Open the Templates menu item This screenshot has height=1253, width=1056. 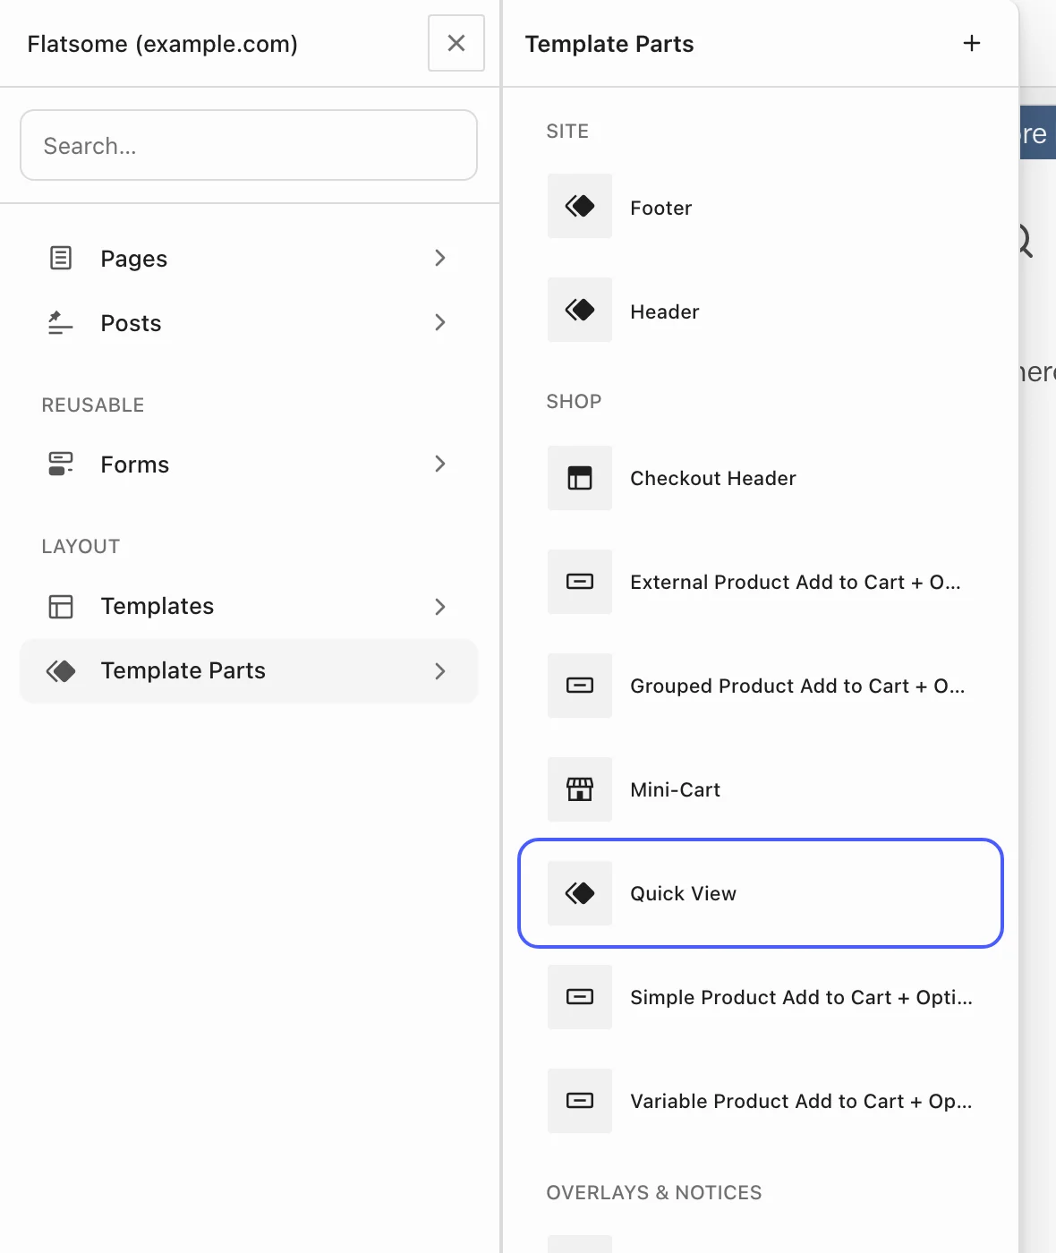pyautogui.click(x=249, y=607)
